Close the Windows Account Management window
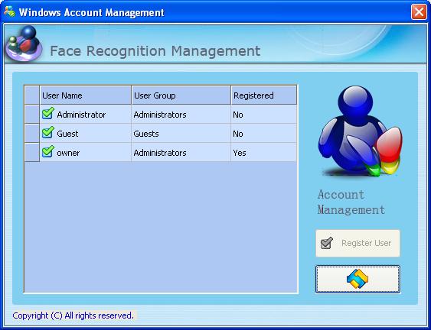Viewport: 431px width, 330px height. click(419, 12)
